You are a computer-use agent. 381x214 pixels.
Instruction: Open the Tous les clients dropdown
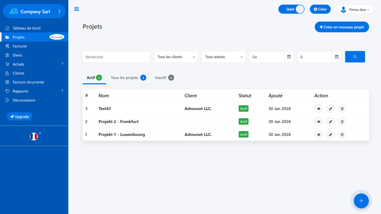(x=176, y=57)
